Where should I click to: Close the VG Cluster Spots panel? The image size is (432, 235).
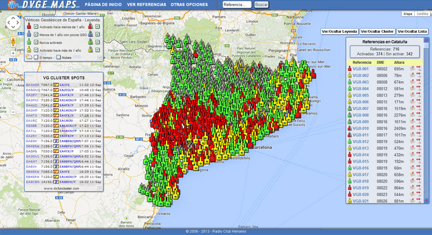click(x=100, y=188)
